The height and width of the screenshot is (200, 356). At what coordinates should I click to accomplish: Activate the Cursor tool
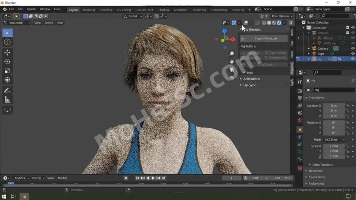point(7,42)
